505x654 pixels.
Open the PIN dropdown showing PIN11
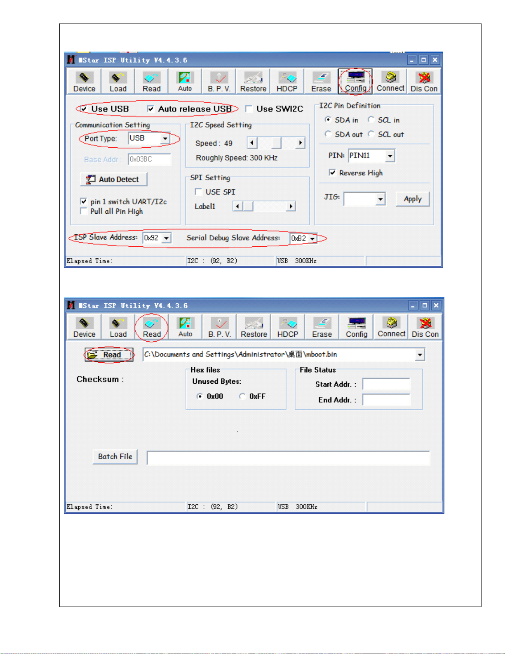tap(390, 156)
